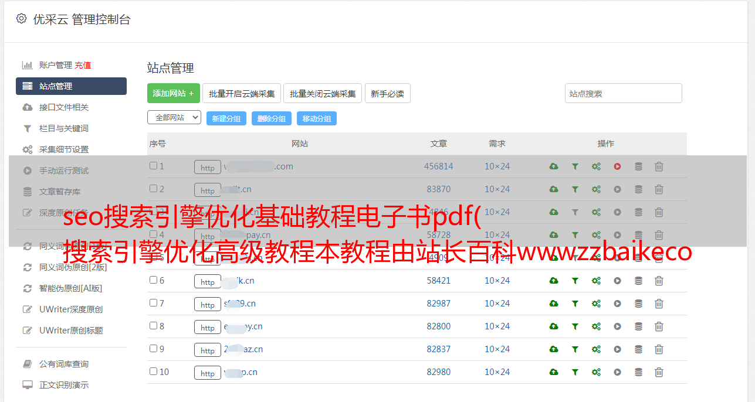Click filter icon in row 9
This screenshot has height=402, width=755.
pos(575,349)
